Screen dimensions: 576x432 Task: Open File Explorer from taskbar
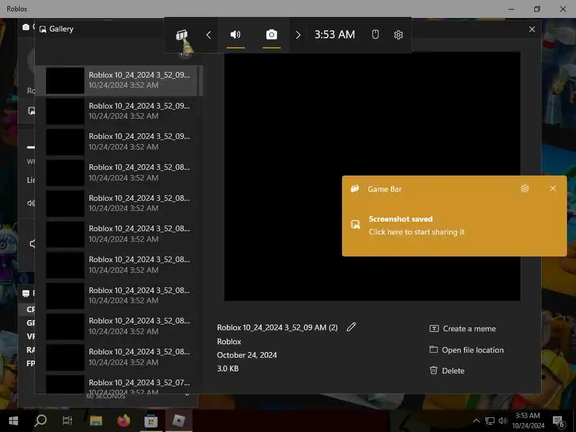click(x=96, y=421)
